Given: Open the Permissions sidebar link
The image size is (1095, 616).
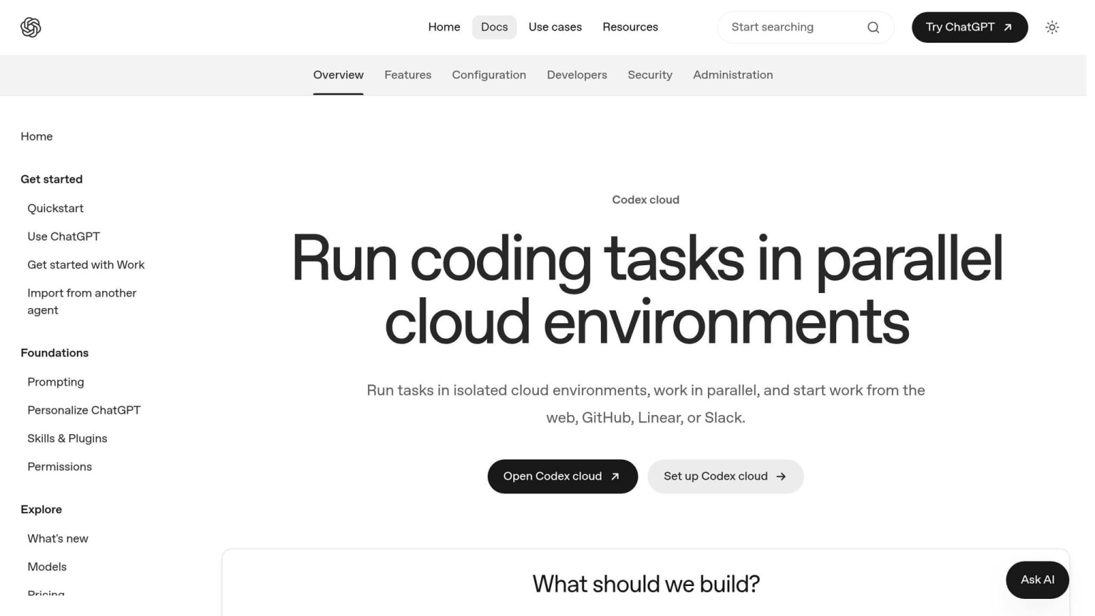Looking at the screenshot, I should [x=60, y=466].
